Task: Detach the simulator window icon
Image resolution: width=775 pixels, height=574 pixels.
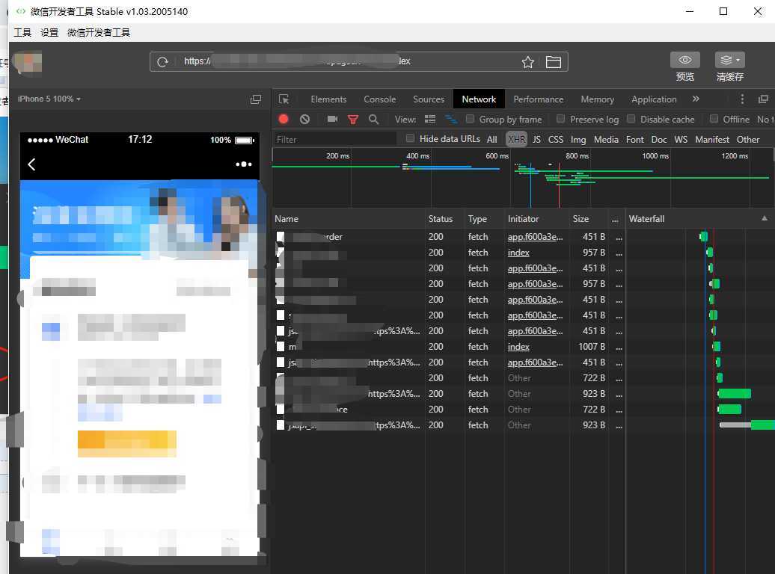Action: pyautogui.click(x=256, y=99)
